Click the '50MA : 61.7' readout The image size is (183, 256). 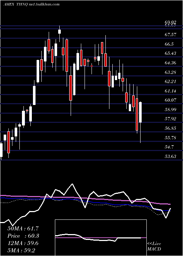coord(23,229)
